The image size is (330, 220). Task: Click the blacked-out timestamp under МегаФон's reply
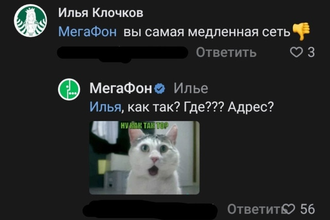tap(150, 210)
